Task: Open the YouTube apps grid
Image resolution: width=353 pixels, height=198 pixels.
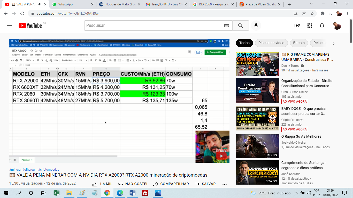Action: (x=310, y=26)
